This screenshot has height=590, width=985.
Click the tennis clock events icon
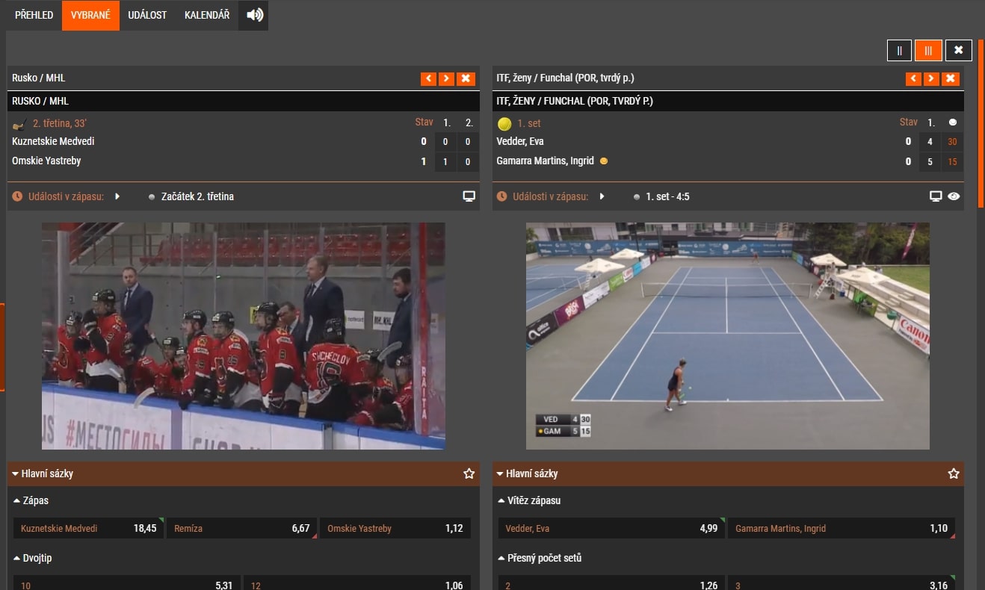503,196
